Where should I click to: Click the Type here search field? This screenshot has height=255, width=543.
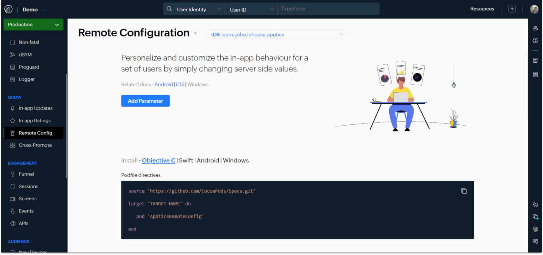tap(328, 9)
